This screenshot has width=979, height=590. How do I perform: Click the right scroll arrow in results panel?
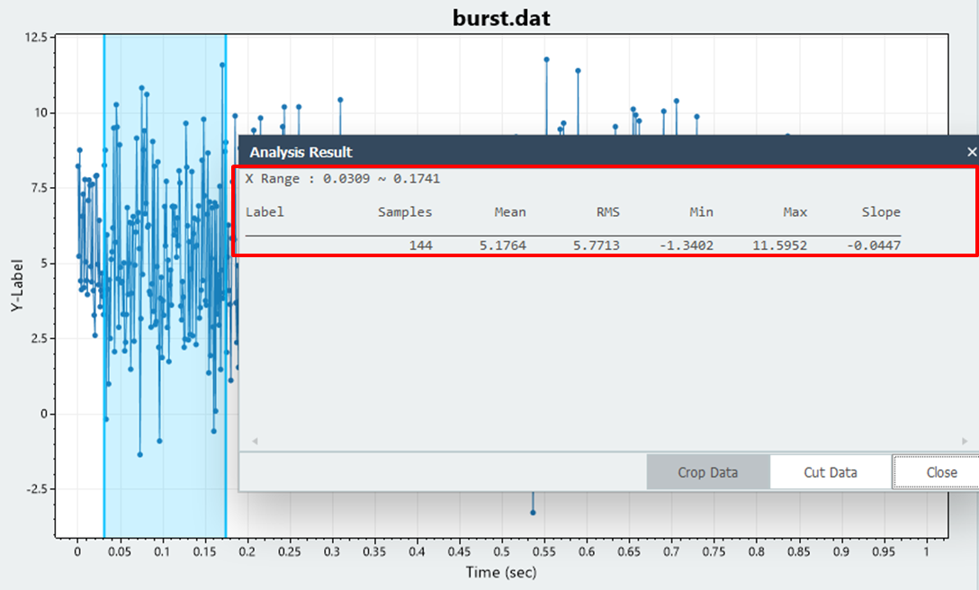point(965,441)
